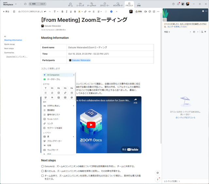Play the Zoom Docs YouTube video
This screenshot has width=209, height=184.
tap(91, 125)
